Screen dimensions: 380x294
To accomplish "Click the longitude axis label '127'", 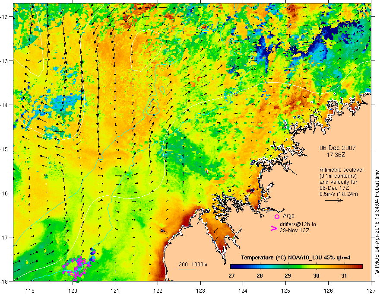I will (x=371, y=291).
